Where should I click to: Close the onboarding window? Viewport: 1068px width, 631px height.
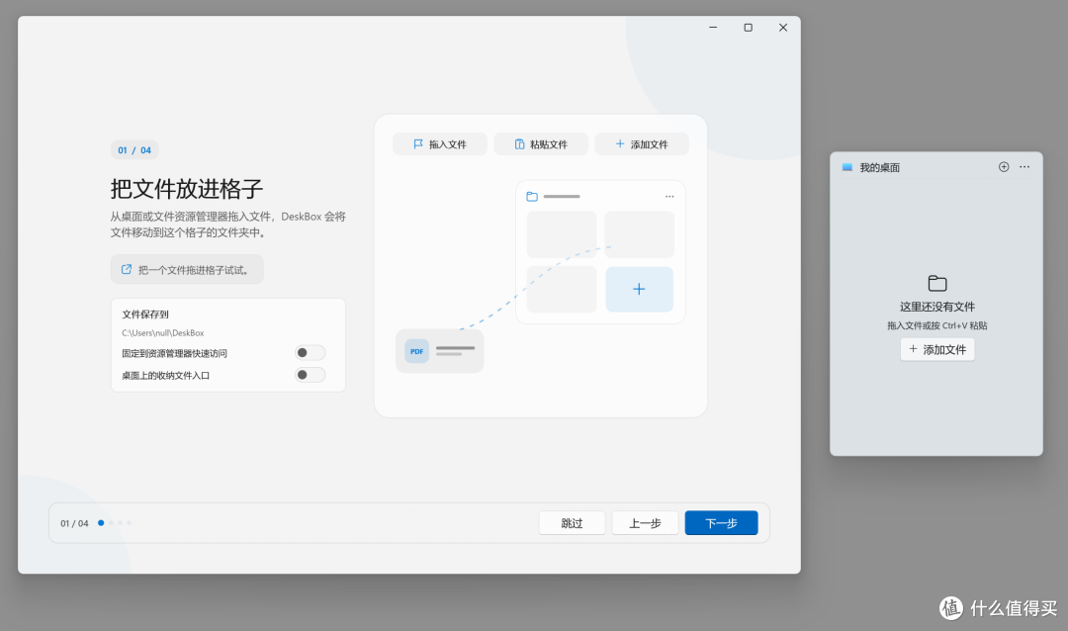783,28
